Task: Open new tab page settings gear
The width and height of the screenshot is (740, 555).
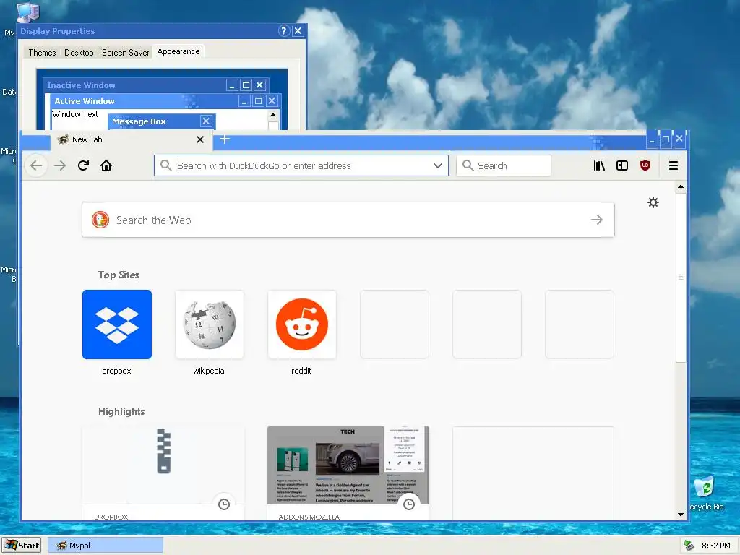Action: click(x=653, y=202)
